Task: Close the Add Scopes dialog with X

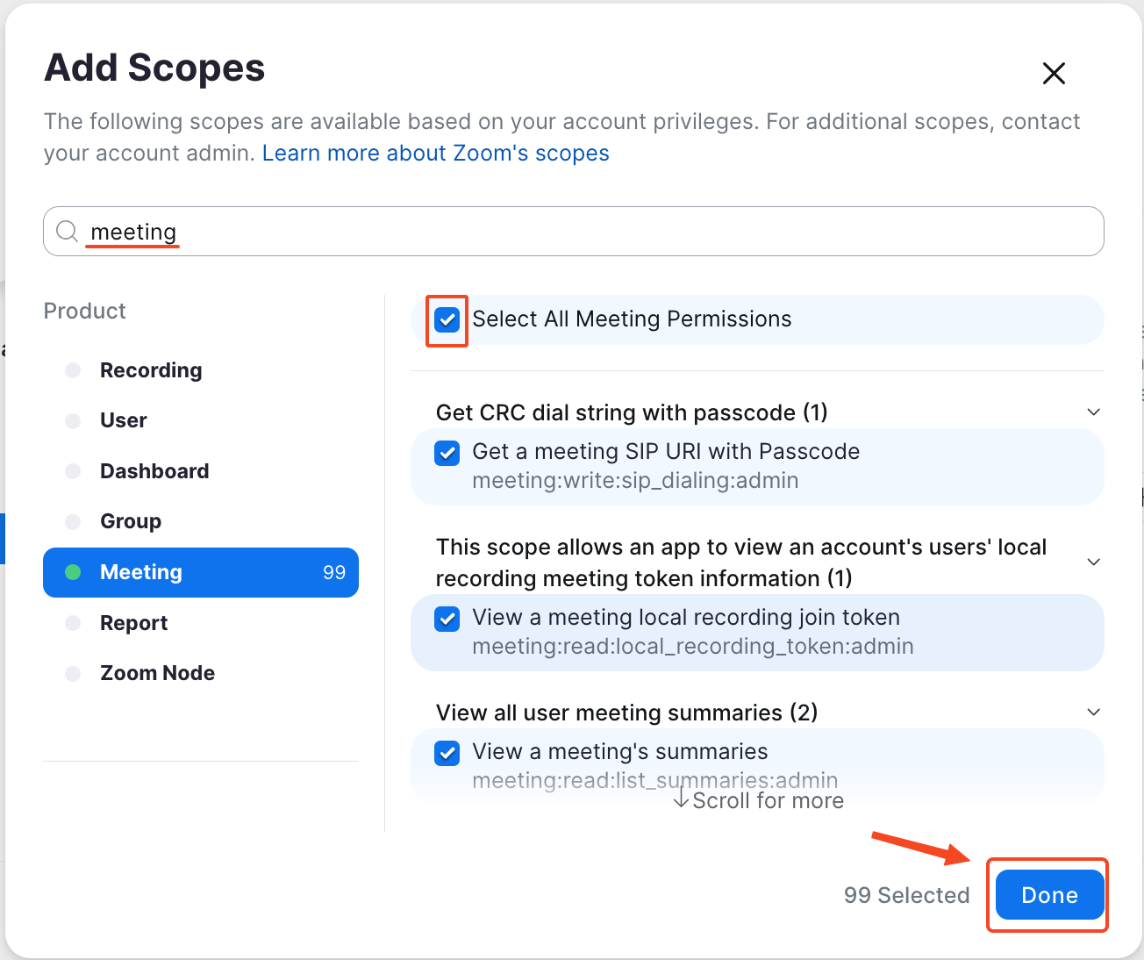Action: [1054, 73]
